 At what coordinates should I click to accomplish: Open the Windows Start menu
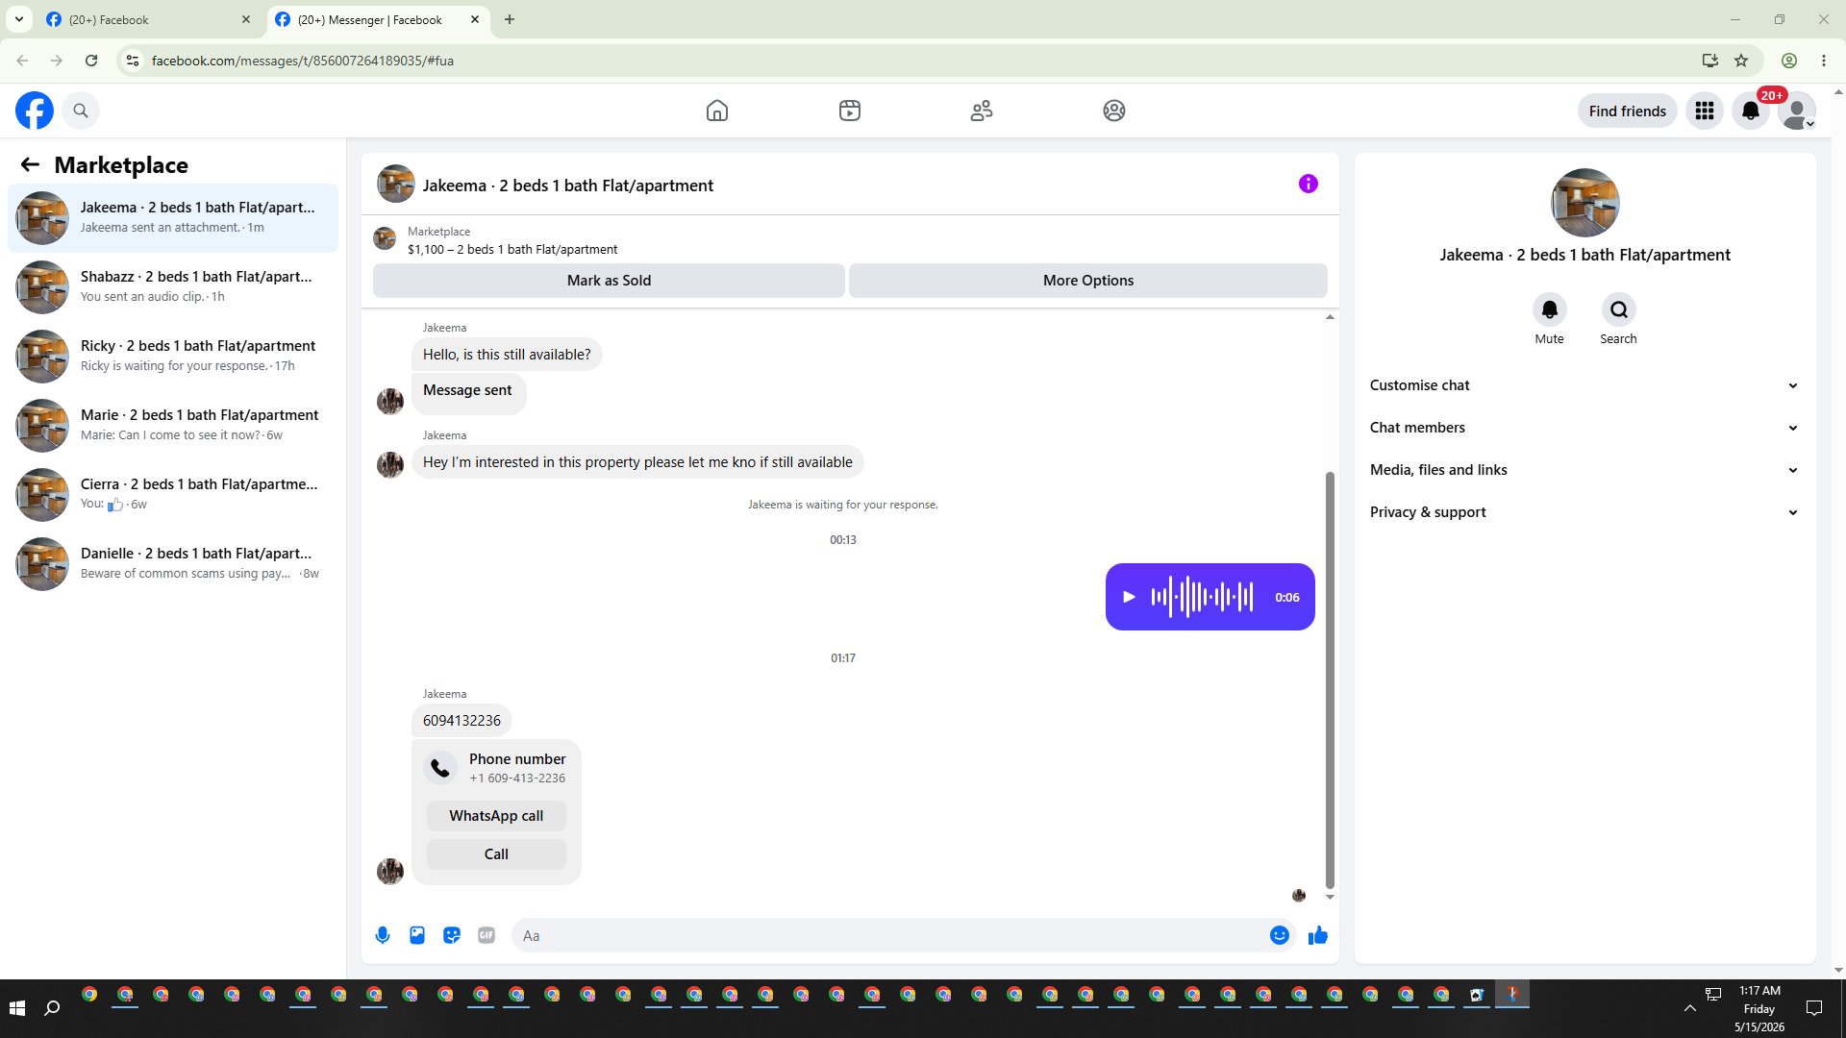(x=16, y=1008)
